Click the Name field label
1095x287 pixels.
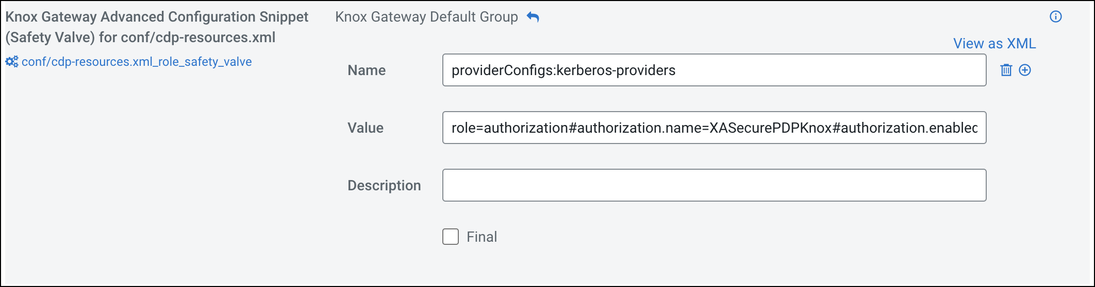(367, 70)
